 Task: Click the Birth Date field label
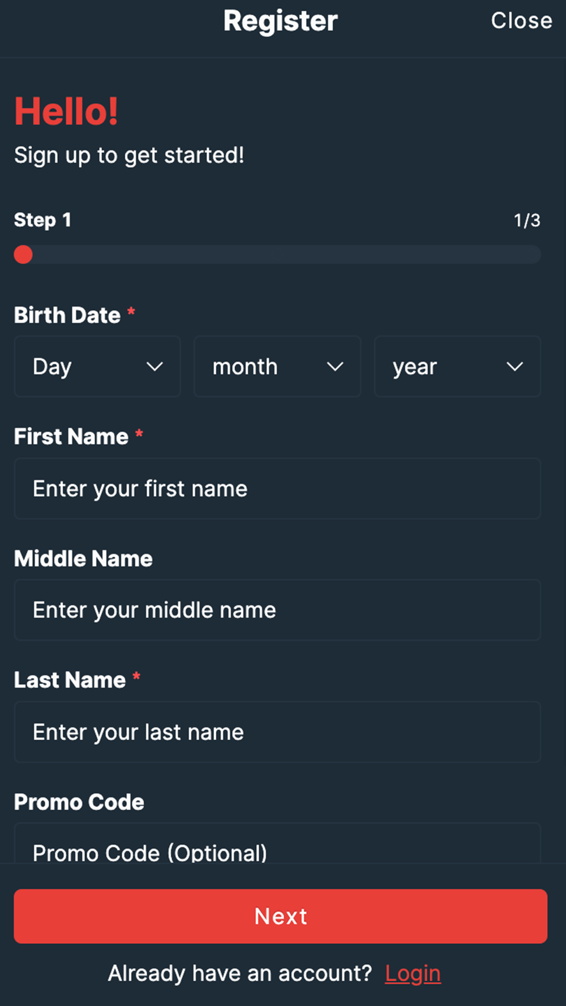click(67, 315)
